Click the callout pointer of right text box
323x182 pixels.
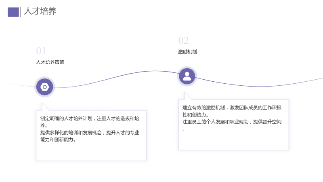click(x=187, y=96)
